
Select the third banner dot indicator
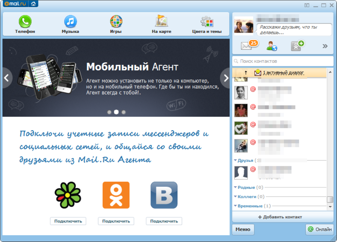click(x=124, y=112)
